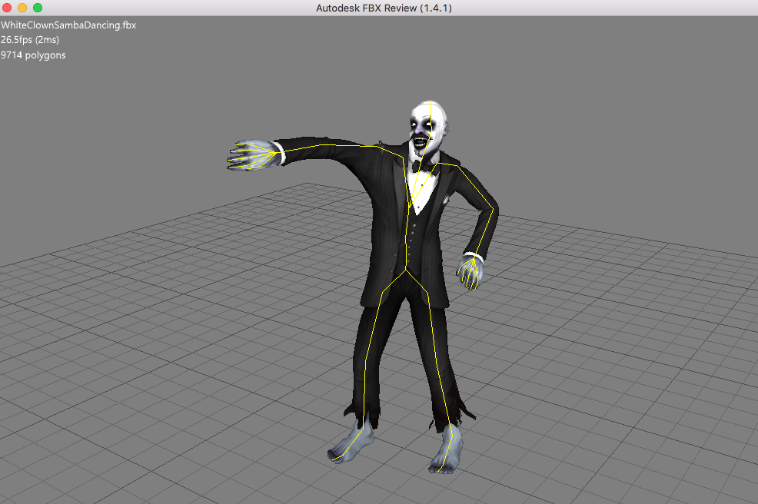Close the FBX Review window
Screen dimensions: 758x504
[7, 8]
